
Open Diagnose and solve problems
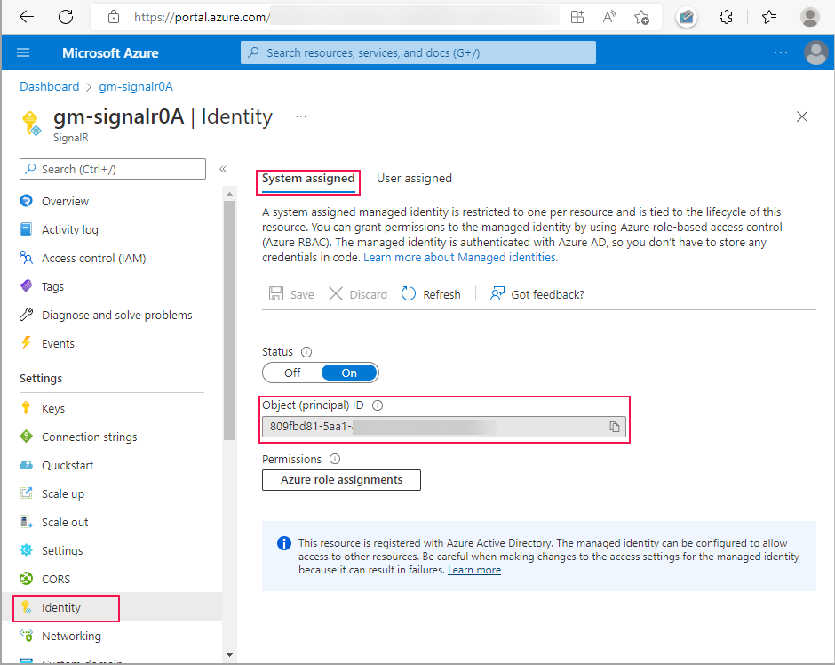pos(114,314)
